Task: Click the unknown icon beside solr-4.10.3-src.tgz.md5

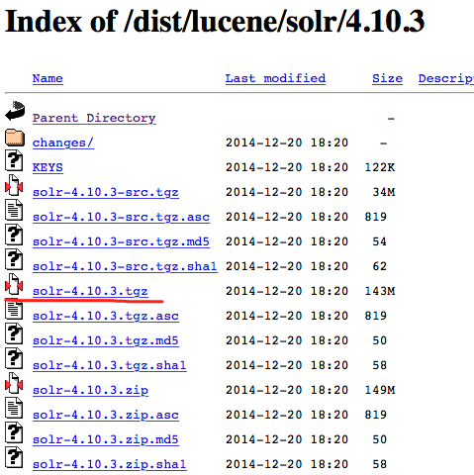Action: point(14,235)
